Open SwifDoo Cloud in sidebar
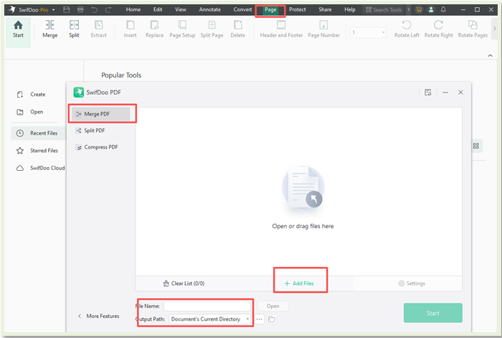The width and height of the screenshot is (502, 338). (x=40, y=168)
